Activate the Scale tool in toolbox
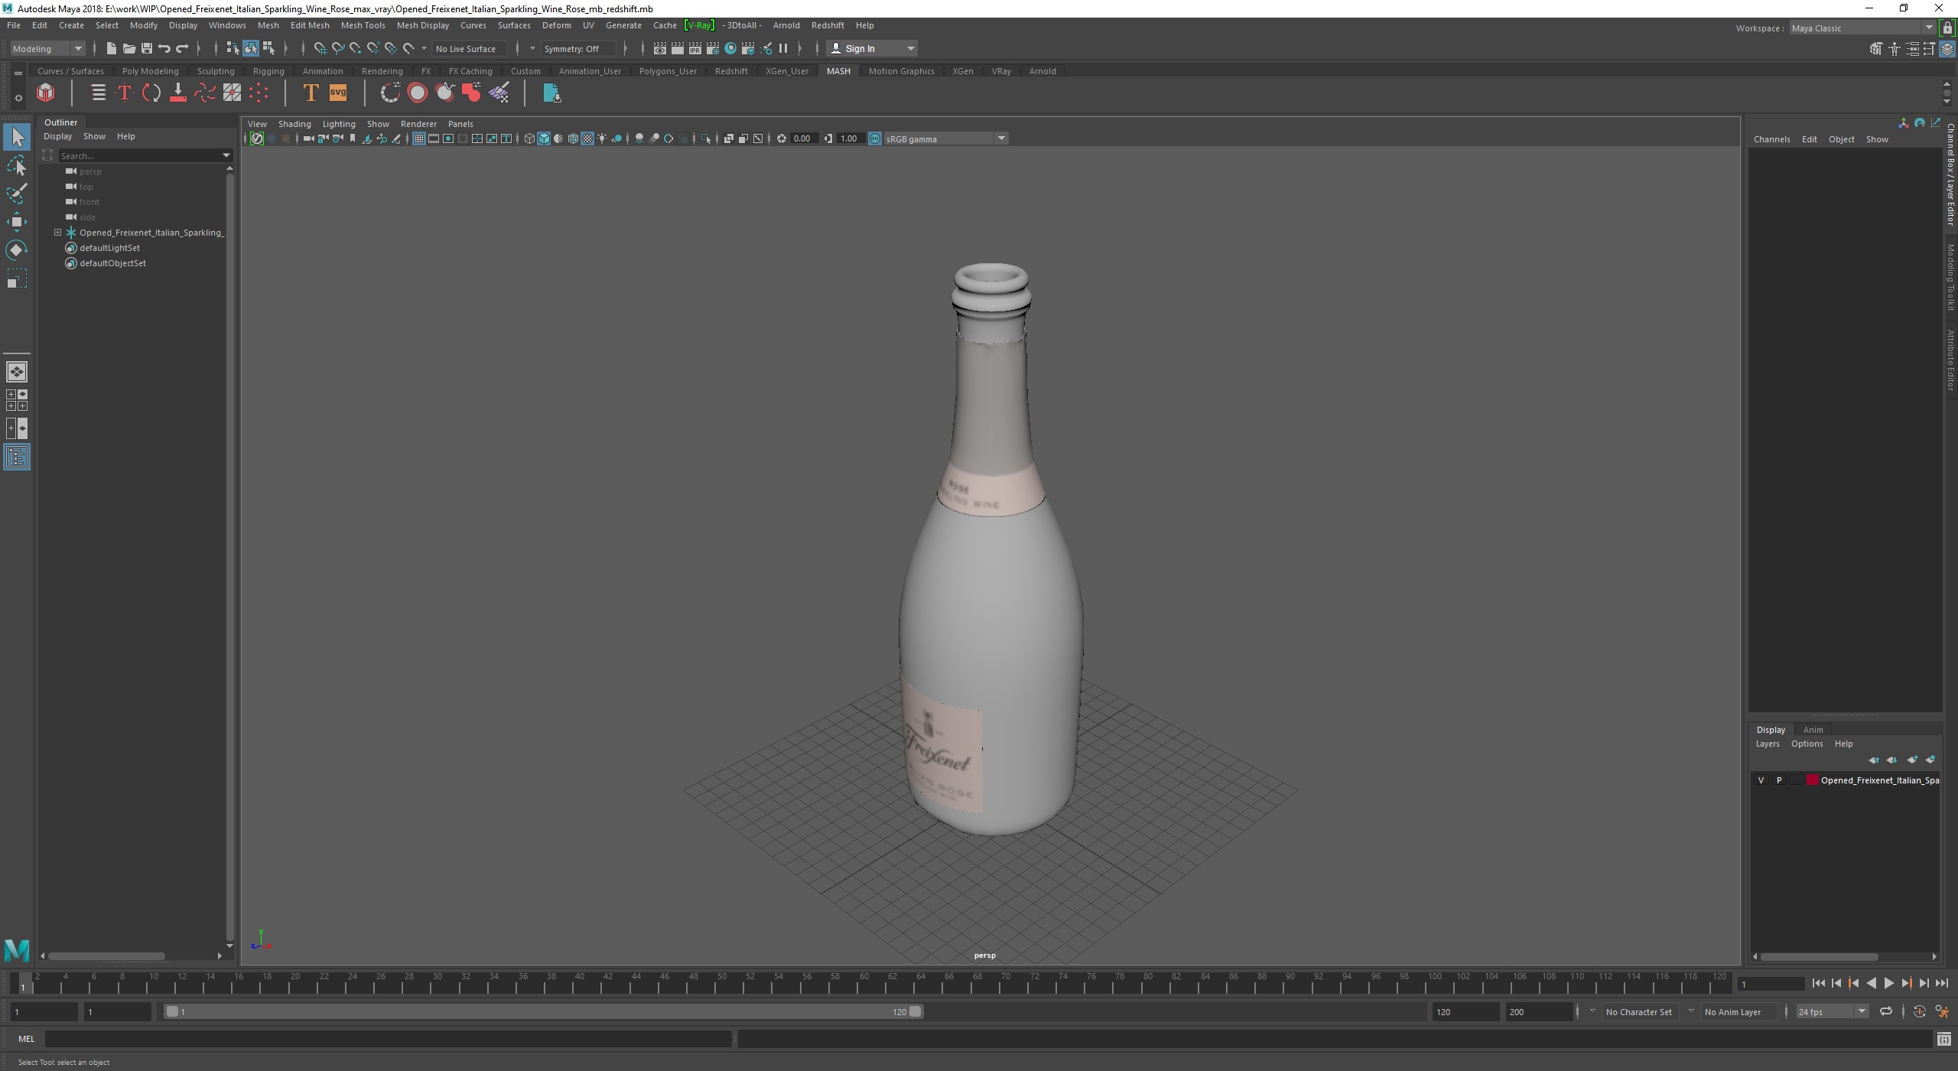Image resolution: width=1958 pixels, height=1071 pixels. tap(17, 278)
